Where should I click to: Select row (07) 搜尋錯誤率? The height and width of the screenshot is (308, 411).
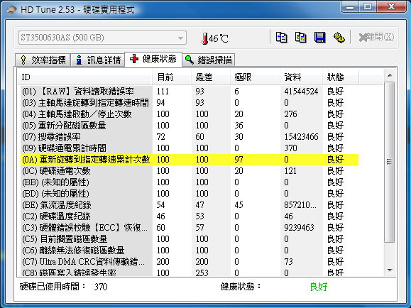coord(190,136)
